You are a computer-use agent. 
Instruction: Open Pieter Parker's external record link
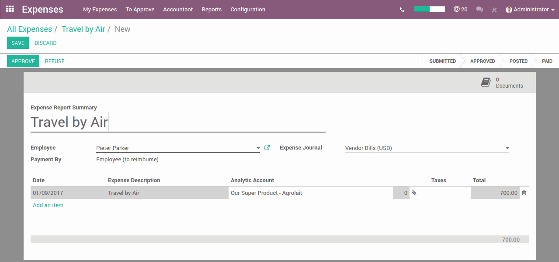[267, 148]
